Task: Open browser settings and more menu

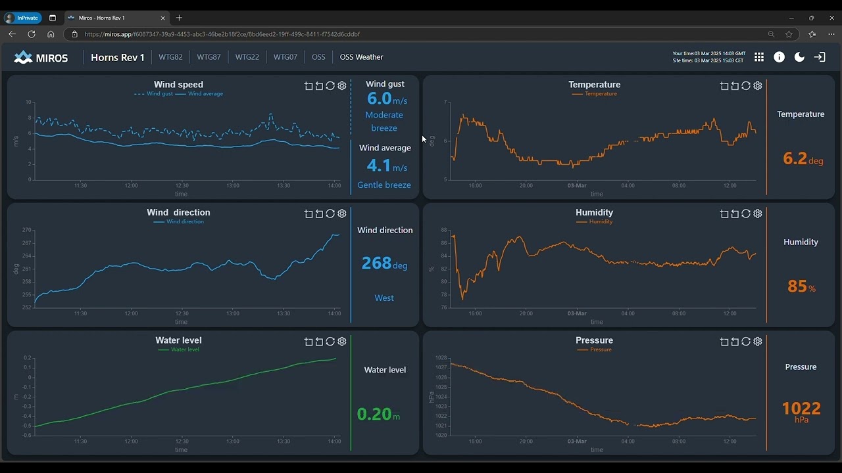Action: click(x=831, y=34)
